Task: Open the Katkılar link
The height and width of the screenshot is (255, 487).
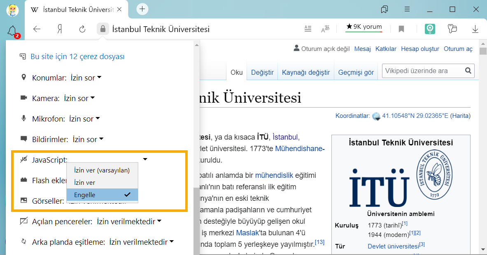Action: pos(386,48)
